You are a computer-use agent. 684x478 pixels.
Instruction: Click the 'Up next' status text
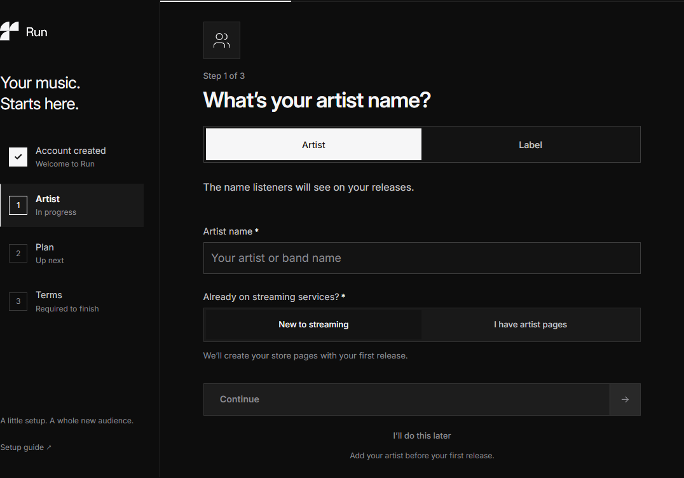tap(50, 261)
